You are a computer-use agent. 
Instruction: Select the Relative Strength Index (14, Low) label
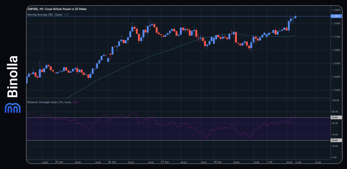coord(48,102)
